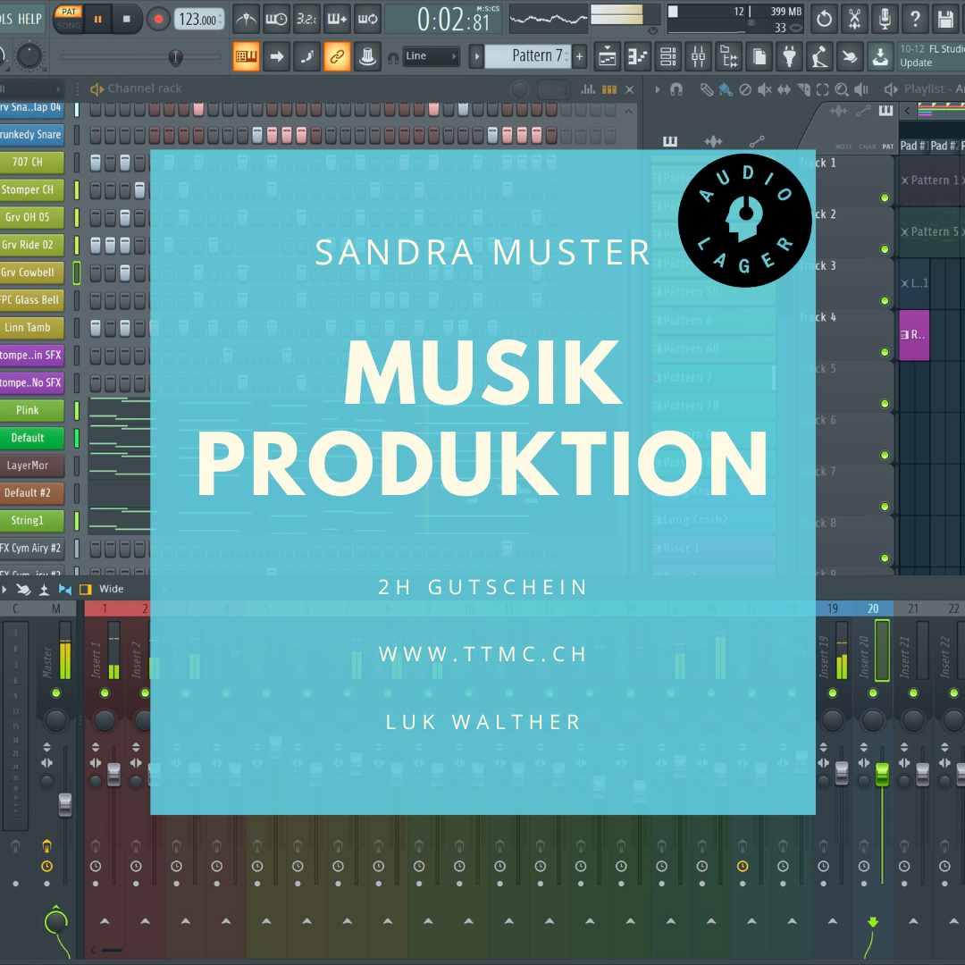Open send arrow under Insert 19
The height and width of the screenshot is (965, 965).
click(832, 921)
